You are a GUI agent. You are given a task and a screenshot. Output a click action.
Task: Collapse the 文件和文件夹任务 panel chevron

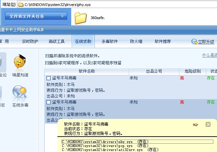coord(62,16)
